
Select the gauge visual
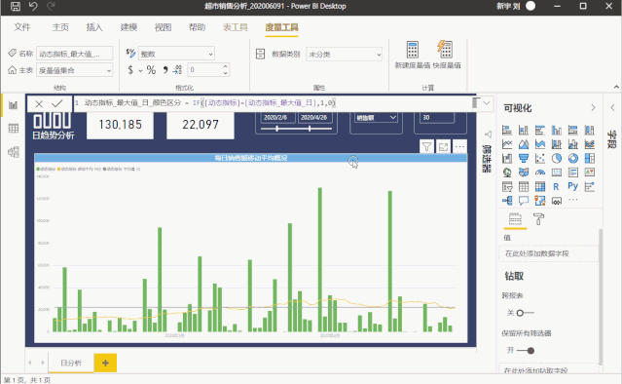(540, 173)
